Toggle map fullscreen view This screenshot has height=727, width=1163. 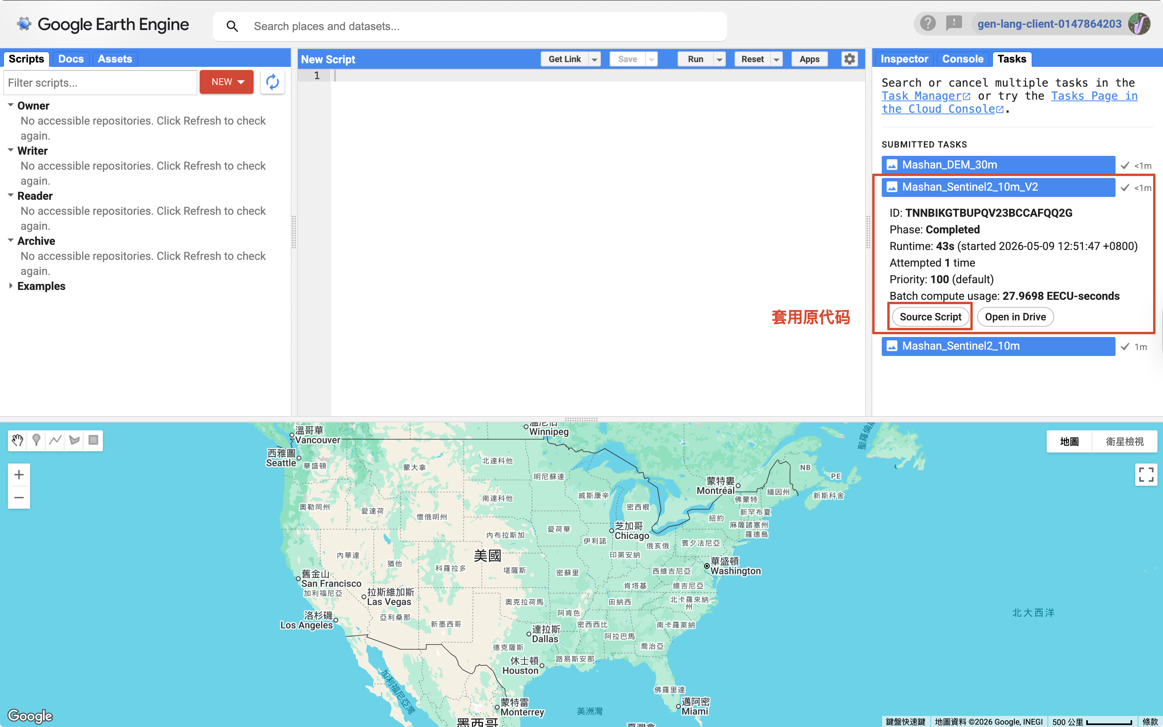click(x=1146, y=475)
